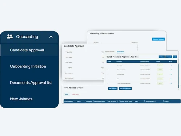
Task: Click the Signed Documents panel vertical scrollbar
Action: (178, 76)
